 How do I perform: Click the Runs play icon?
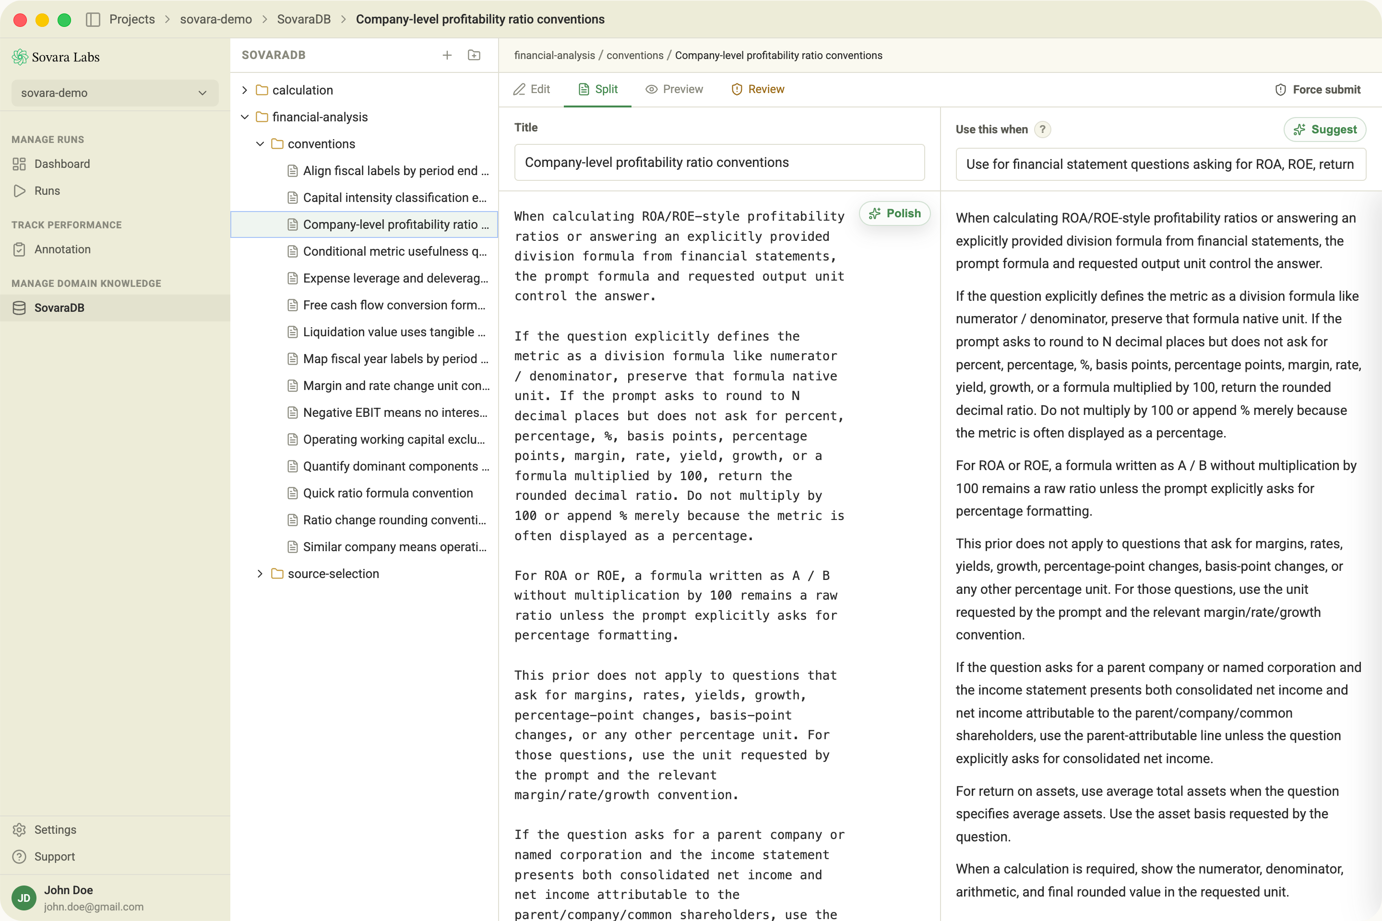pos(19,191)
